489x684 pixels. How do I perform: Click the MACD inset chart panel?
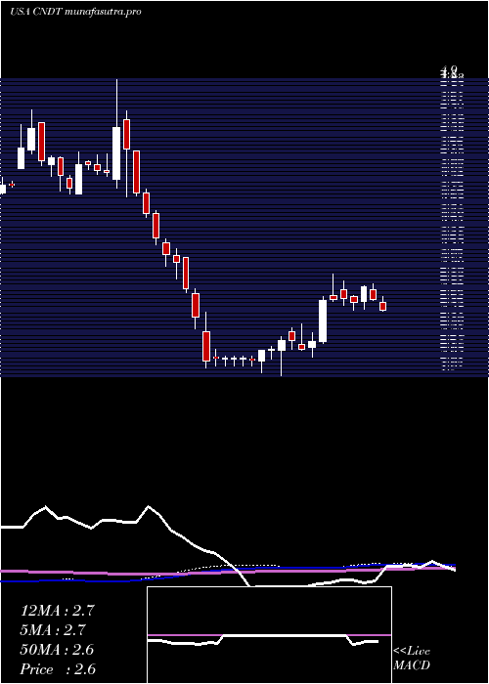tap(269, 635)
